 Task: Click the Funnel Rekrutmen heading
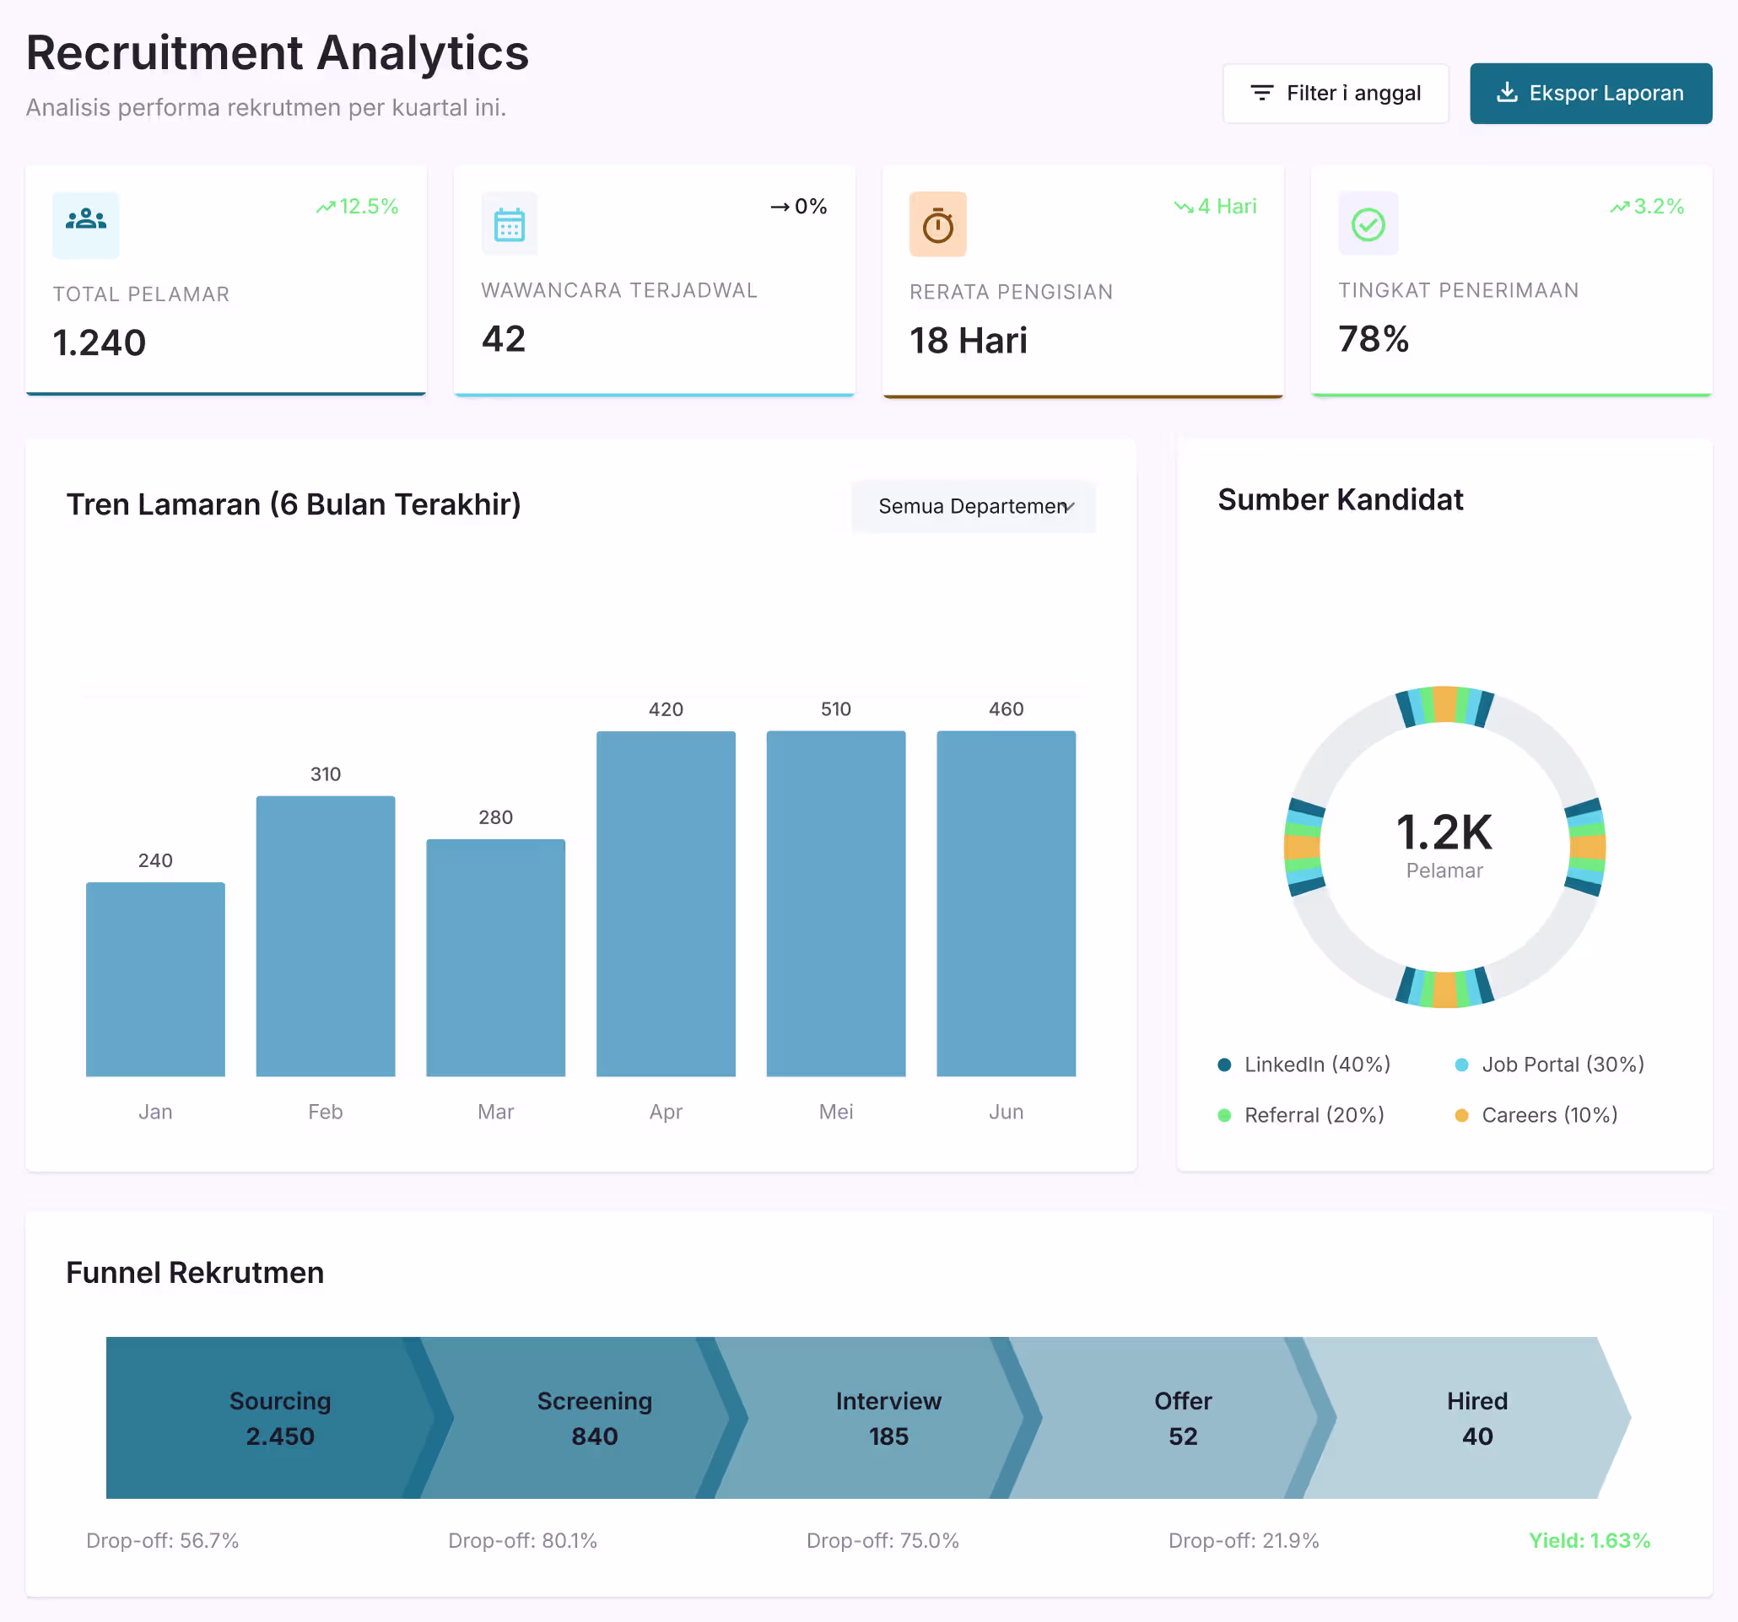[195, 1273]
